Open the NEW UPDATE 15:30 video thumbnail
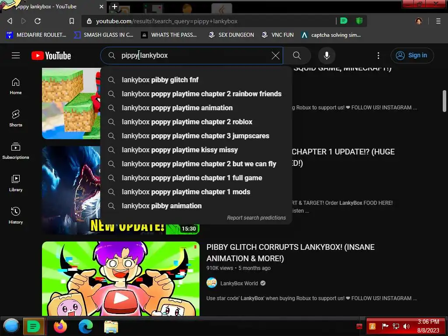 pos(71,190)
